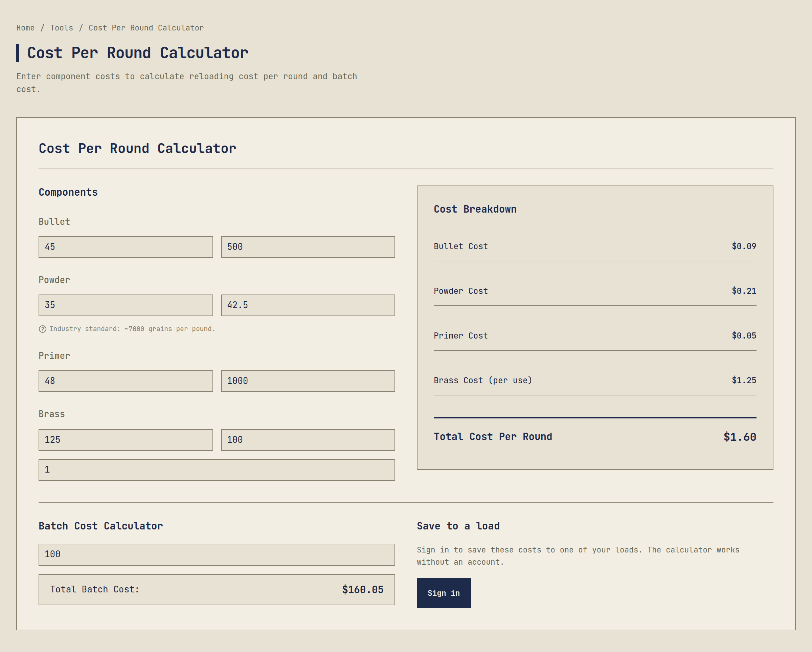Select the Powder charge field showing 42.5
812x652 pixels.
pyautogui.click(x=308, y=305)
